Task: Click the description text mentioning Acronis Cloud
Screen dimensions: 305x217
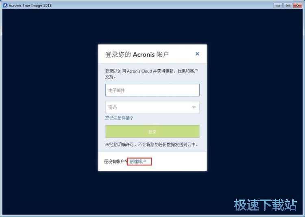Action: click(x=152, y=74)
